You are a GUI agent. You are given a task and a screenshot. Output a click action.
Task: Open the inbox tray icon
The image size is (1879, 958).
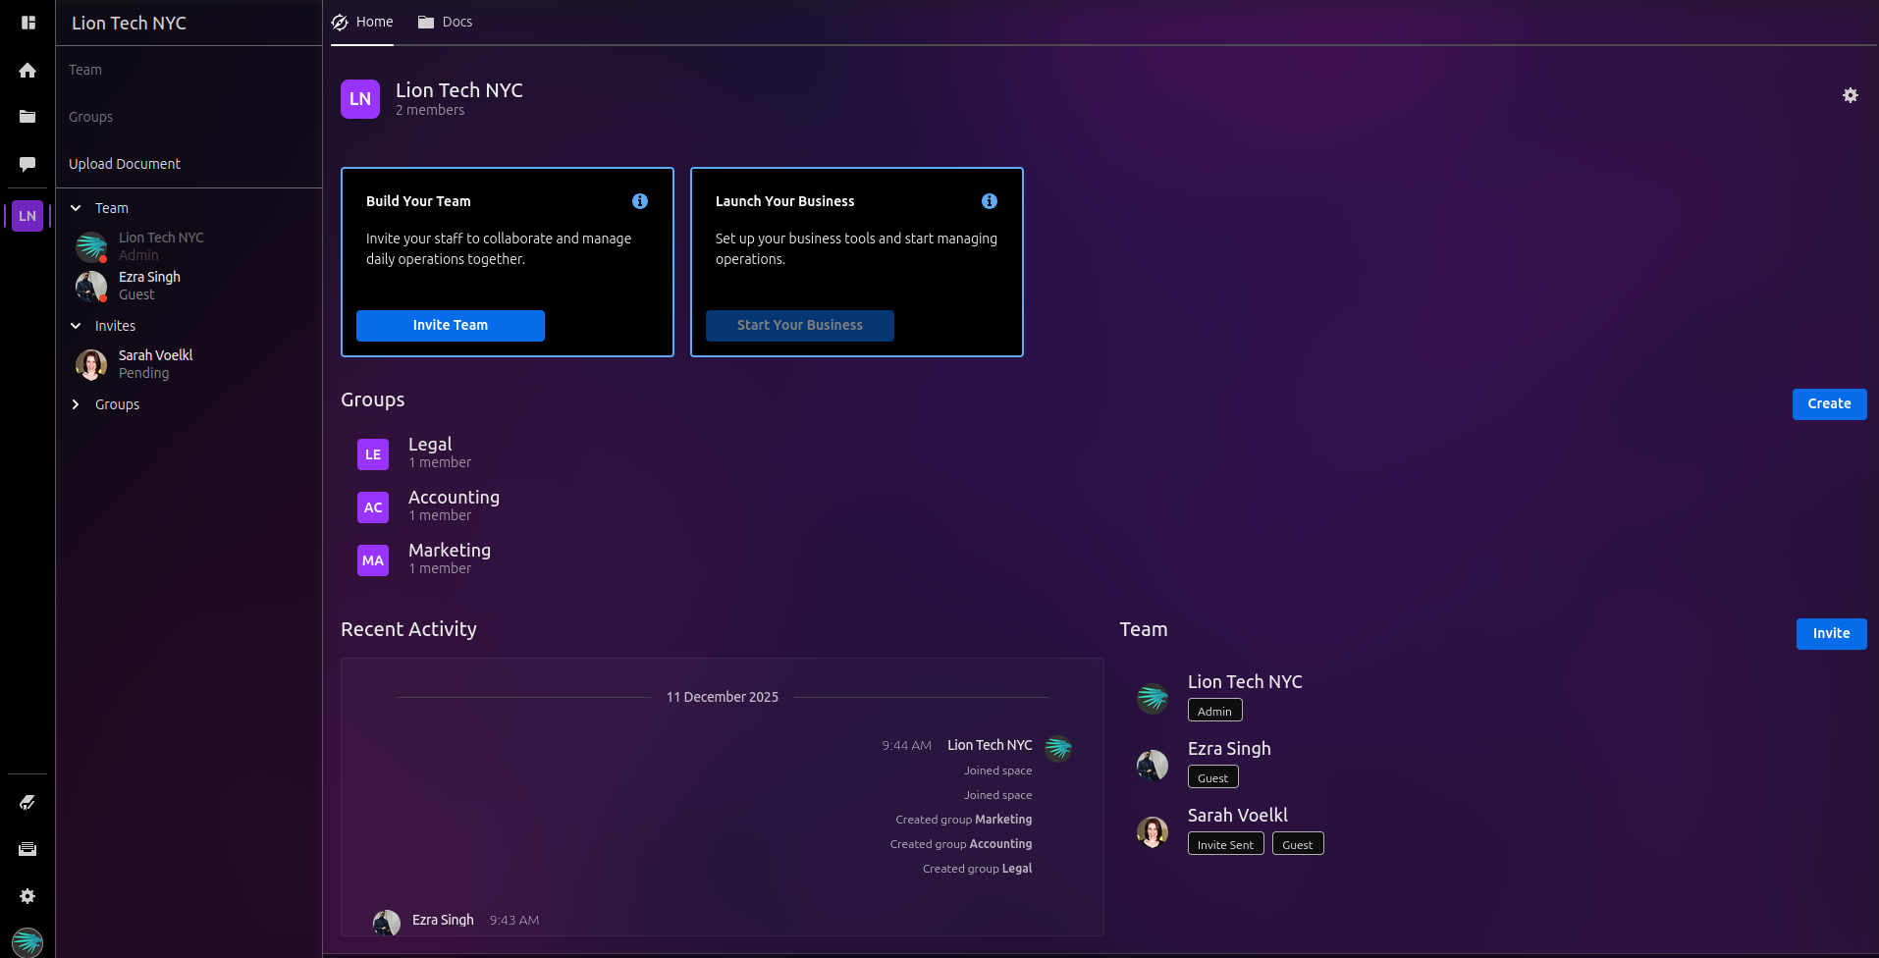coord(27,849)
